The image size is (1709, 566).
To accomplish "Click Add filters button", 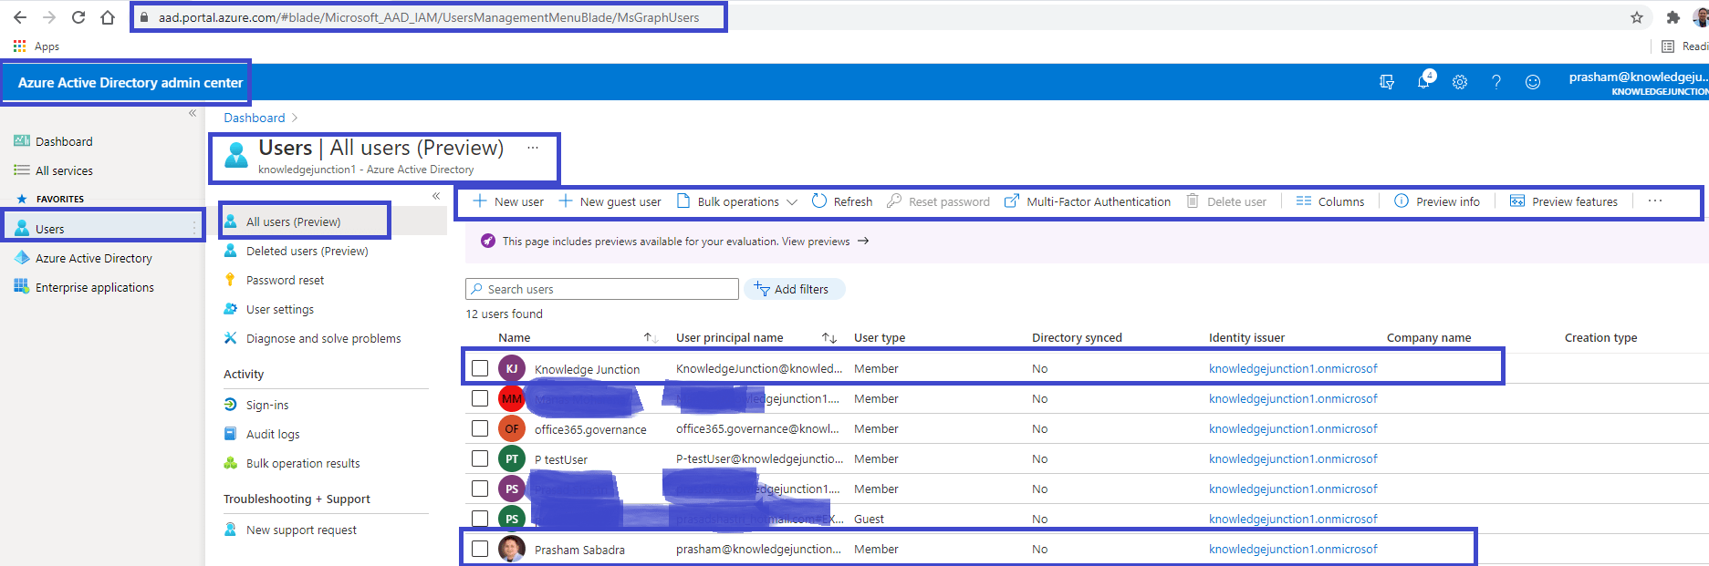I will click(x=794, y=289).
